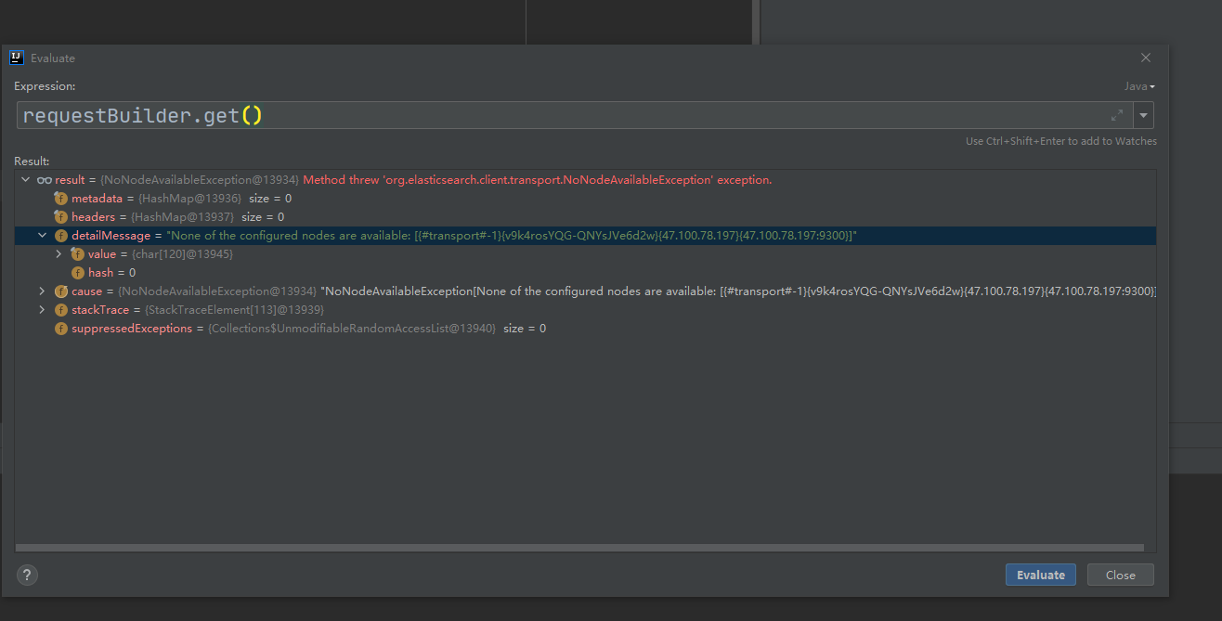Close the Evaluate dialog with X
The width and height of the screenshot is (1222, 621).
(x=1146, y=58)
